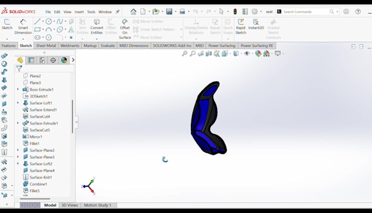Open the Line tool dropdown arrow
Screen dimensions: 372x213
[x=43, y=21]
